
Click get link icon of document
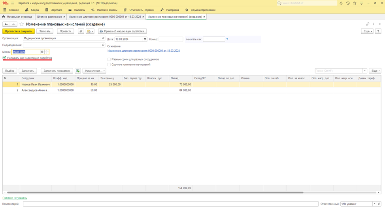[x=368, y=24]
